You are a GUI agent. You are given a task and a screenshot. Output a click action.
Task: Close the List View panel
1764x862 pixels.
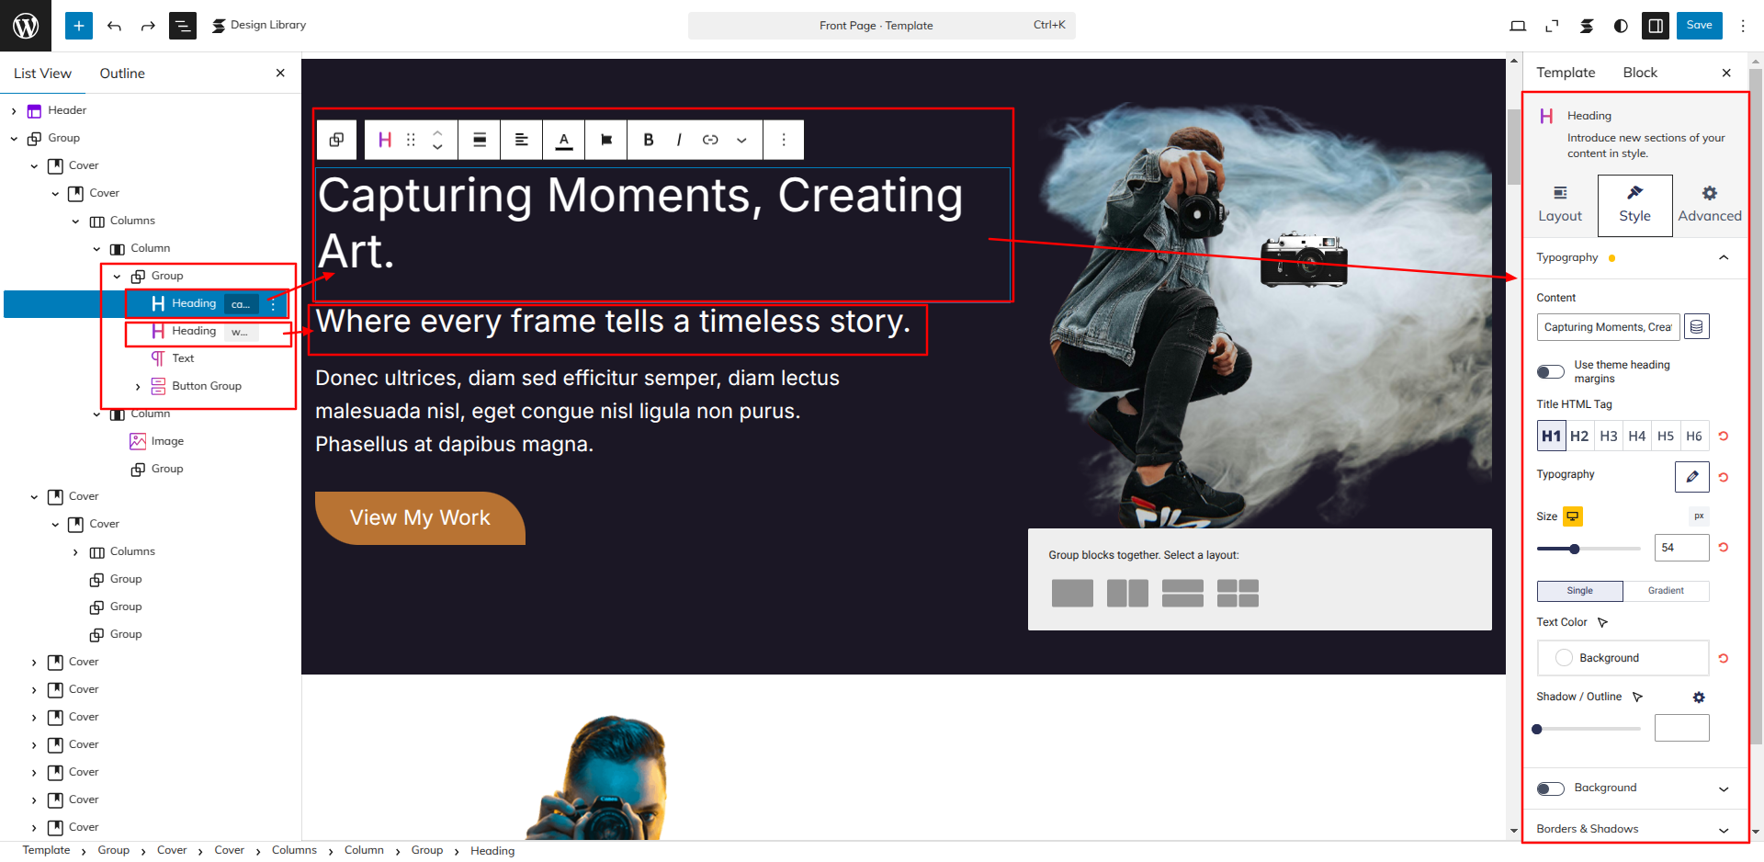(280, 74)
